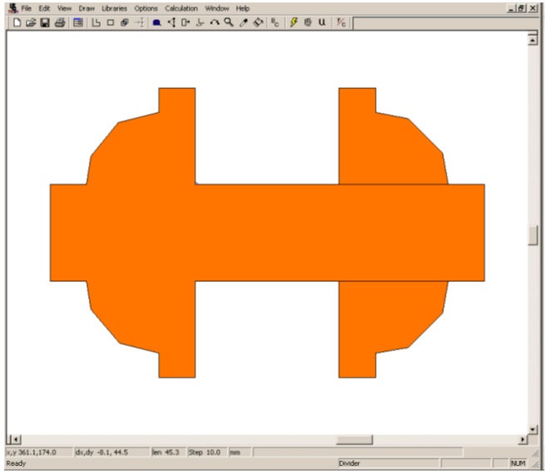Click the Open file folder icon
This screenshot has height=475, width=547.
click(x=31, y=23)
